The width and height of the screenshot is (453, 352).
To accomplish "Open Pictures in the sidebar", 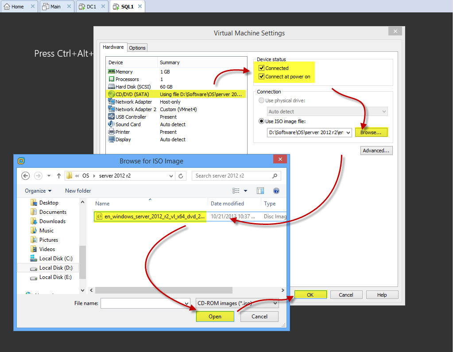I will coord(44,240).
